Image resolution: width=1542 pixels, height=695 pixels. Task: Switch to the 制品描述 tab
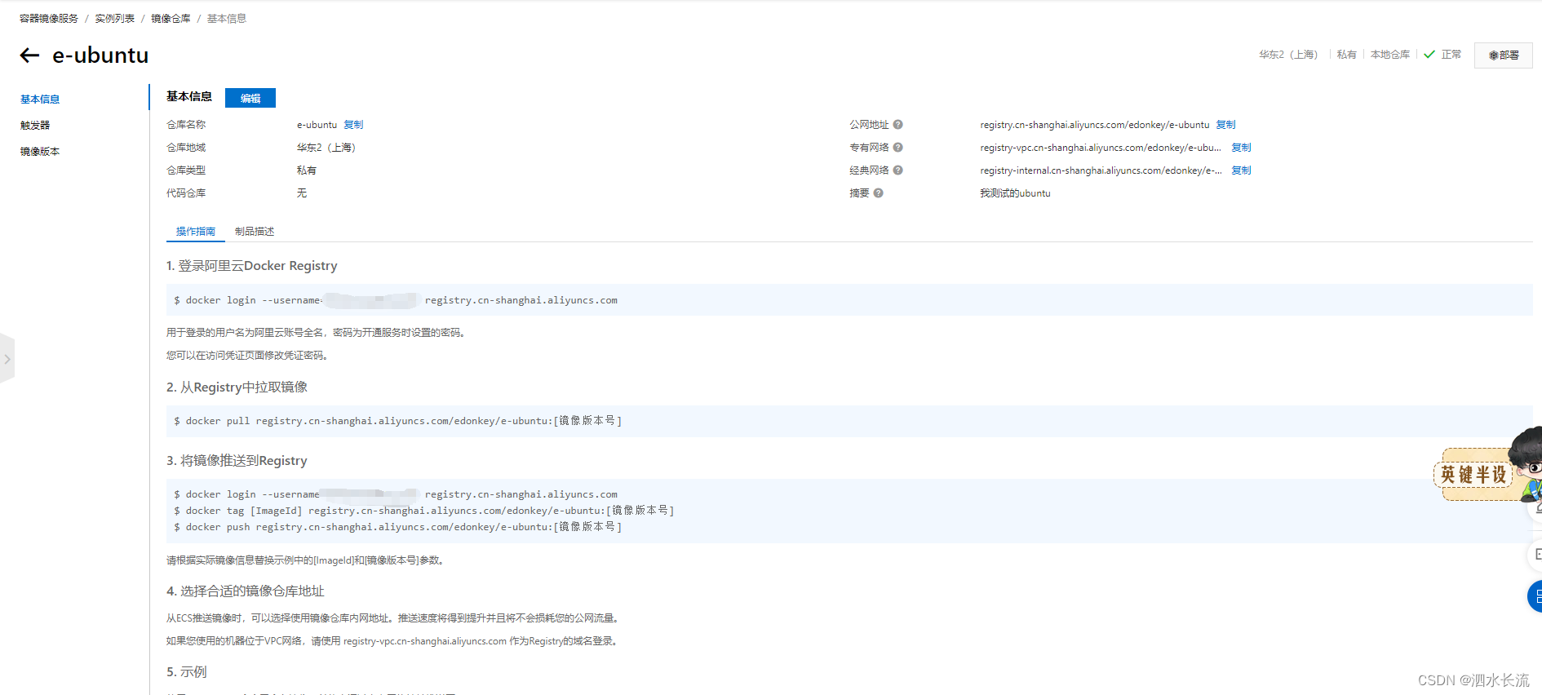[x=255, y=232]
